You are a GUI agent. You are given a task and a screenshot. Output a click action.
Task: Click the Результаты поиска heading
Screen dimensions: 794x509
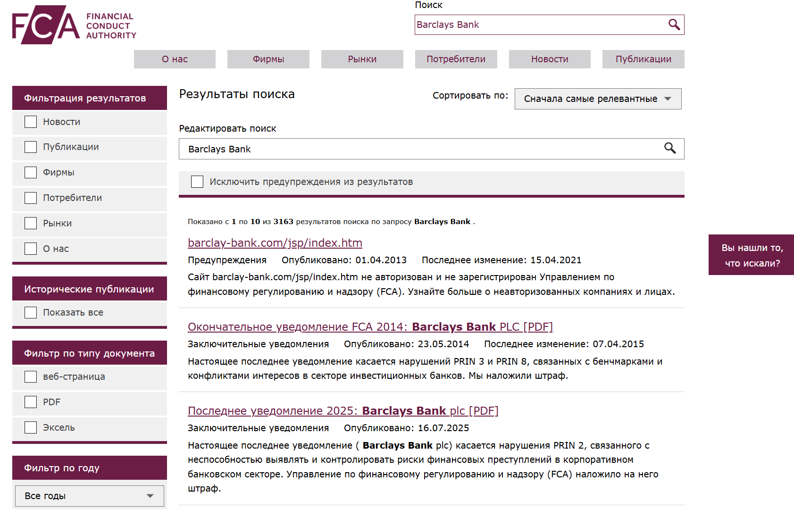pyautogui.click(x=237, y=94)
